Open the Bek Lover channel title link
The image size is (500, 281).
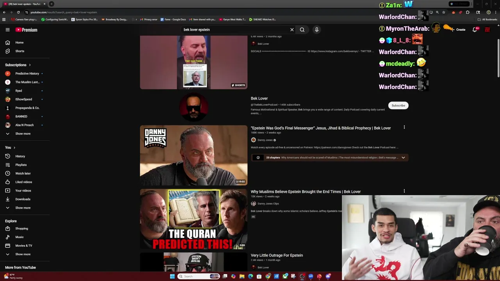click(x=259, y=98)
